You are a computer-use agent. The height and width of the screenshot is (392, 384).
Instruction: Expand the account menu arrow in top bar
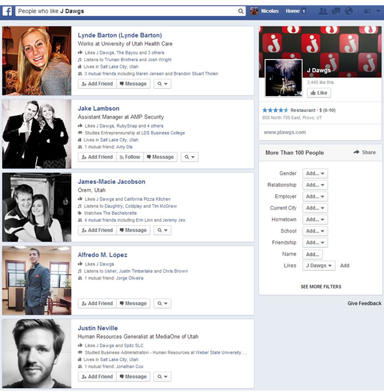click(x=378, y=11)
